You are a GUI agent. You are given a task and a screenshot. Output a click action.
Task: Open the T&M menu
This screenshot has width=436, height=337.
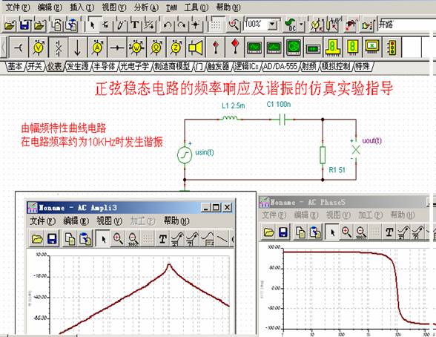[171, 7]
